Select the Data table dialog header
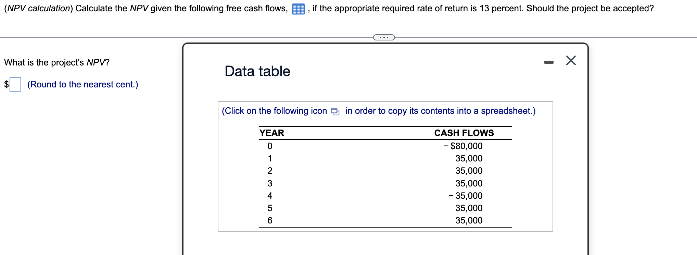697x255 pixels. click(257, 71)
